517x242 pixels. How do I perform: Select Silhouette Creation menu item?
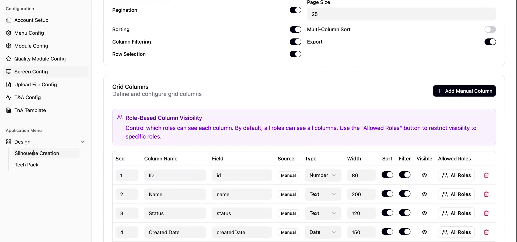37,153
